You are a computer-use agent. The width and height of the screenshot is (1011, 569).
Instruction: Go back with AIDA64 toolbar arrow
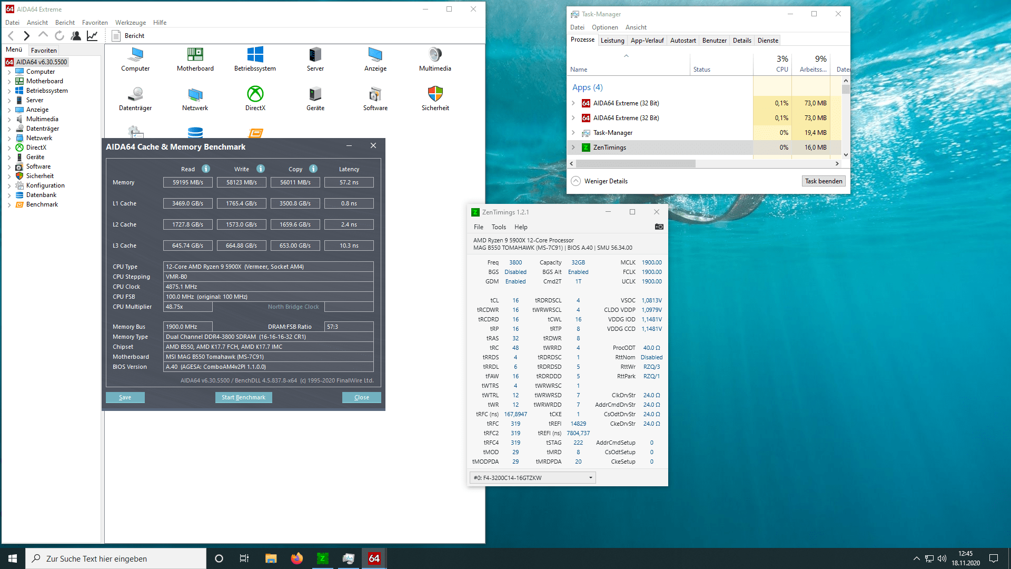11,36
